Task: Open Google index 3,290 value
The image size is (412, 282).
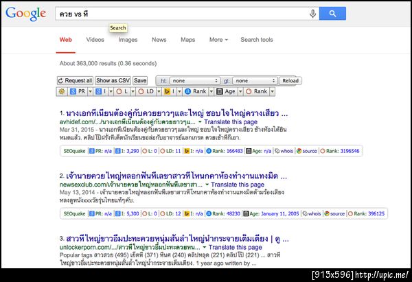Action: (133, 151)
